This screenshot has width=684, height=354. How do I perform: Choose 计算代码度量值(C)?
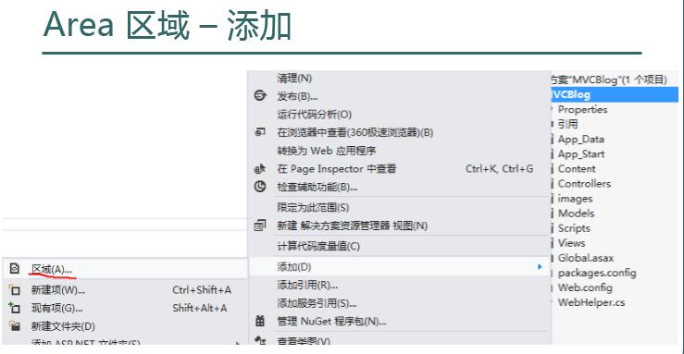coord(318,247)
